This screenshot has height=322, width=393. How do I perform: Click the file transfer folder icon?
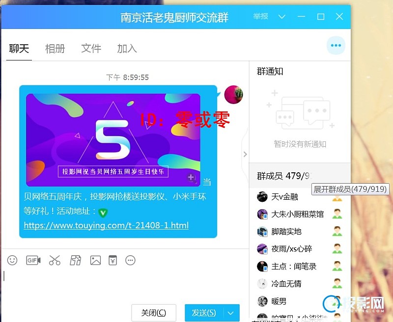(x=75, y=261)
